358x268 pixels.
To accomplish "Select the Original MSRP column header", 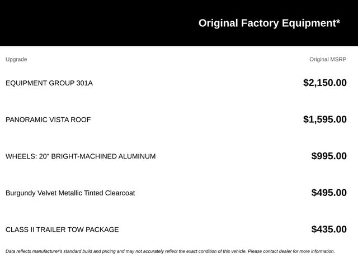I will [x=328, y=60].
